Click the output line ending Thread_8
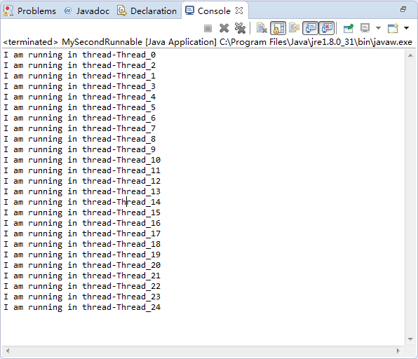418x359 pixels. pos(79,139)
